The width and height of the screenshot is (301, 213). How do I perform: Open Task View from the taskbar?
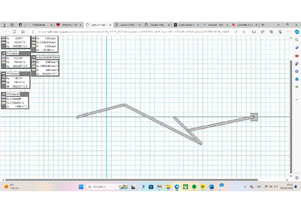(133, 187)
